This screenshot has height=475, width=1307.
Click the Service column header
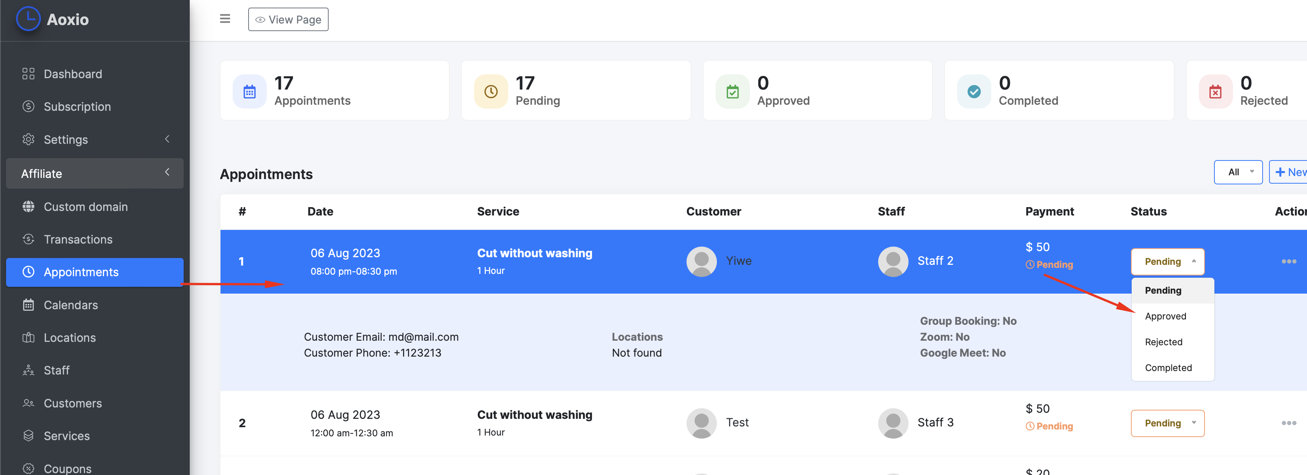tap(498, 212)
